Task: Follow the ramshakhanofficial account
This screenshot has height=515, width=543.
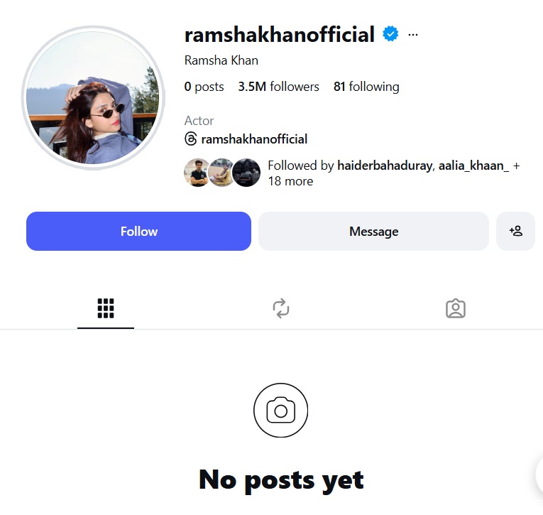Action: pos(138,231)
